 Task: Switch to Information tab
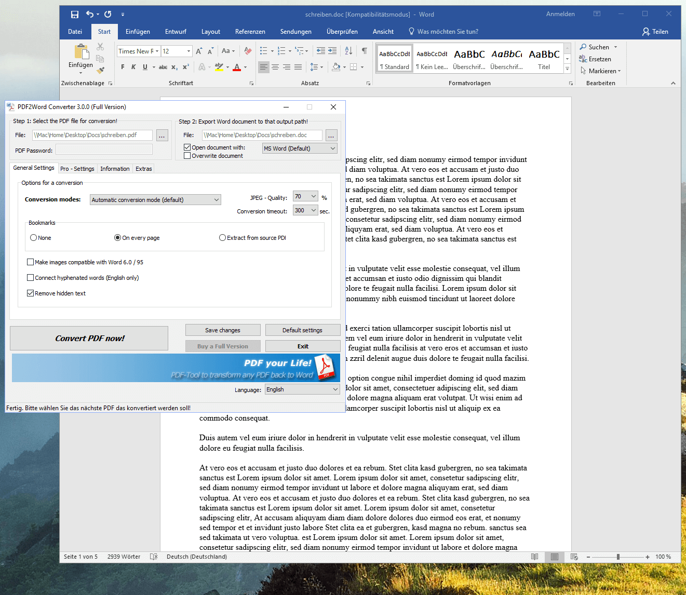115,169
